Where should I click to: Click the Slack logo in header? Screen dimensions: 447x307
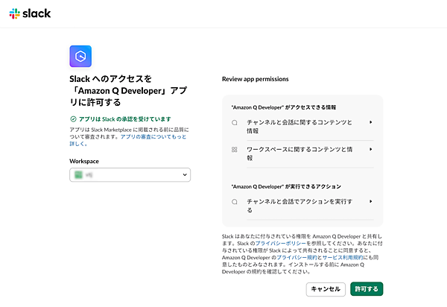tap(31, 13)
